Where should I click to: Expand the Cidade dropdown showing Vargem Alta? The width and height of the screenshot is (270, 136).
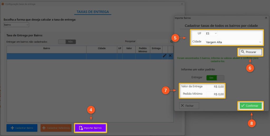233,42
